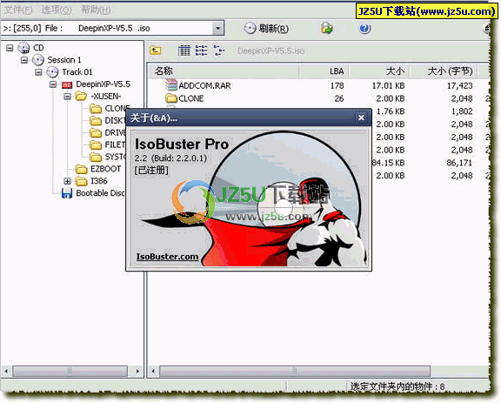Image resolution: width=501 pixels, height=403 pixels.
Task: Select the SYST folder in the tree
Action: click(107, 157)
